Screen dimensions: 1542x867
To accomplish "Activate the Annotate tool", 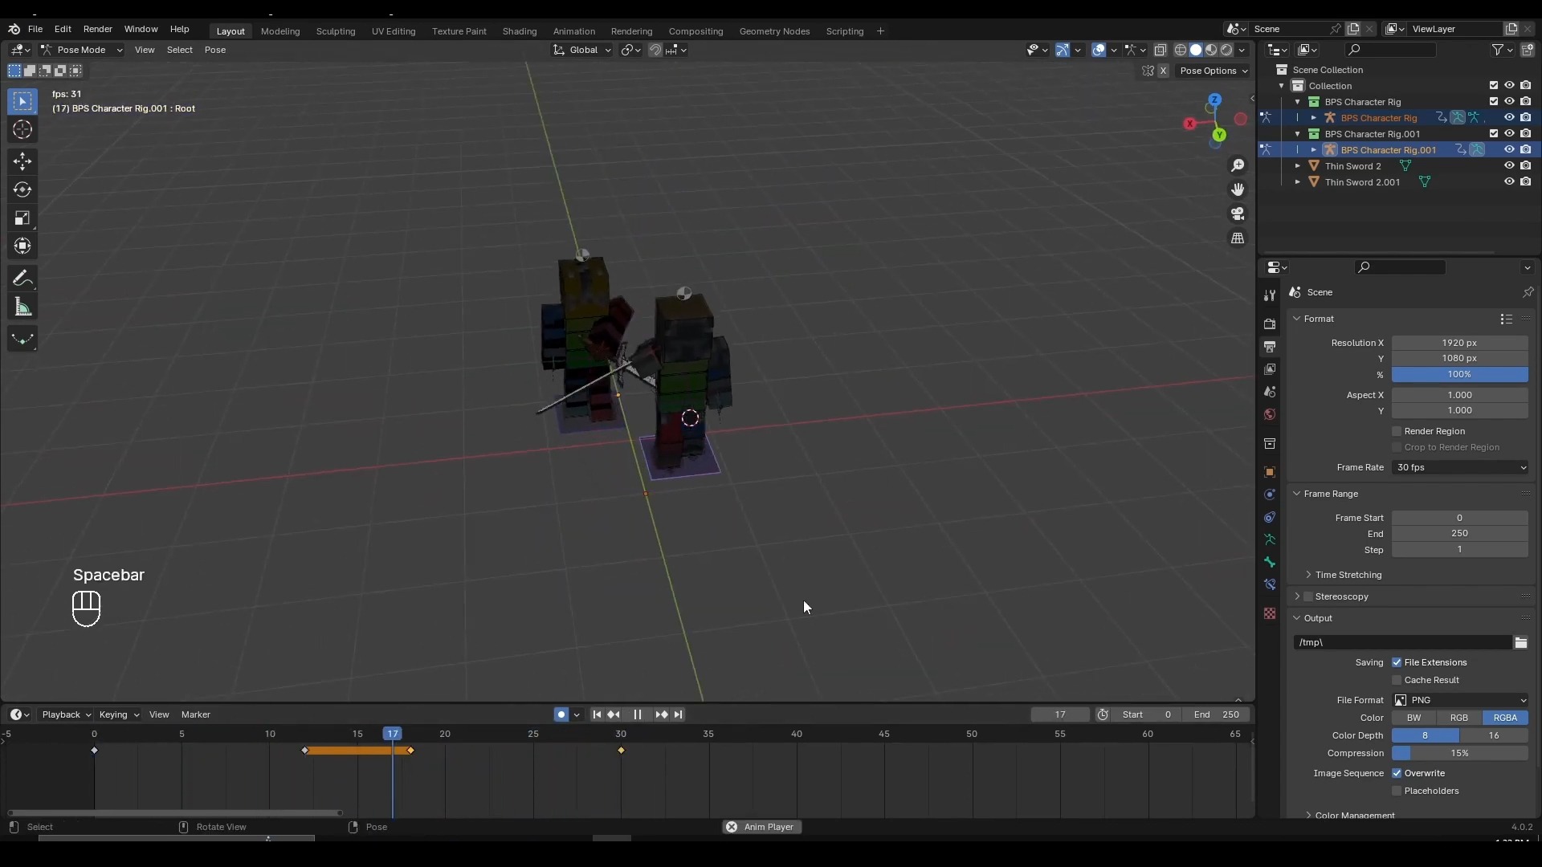I will click(x=22, y=279).
